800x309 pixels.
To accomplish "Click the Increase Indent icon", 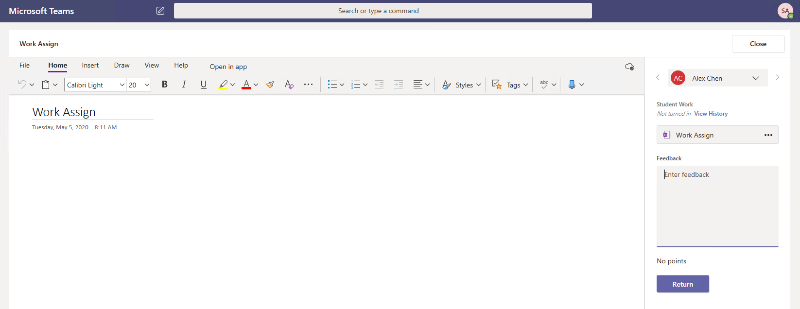I will point(399,85).
